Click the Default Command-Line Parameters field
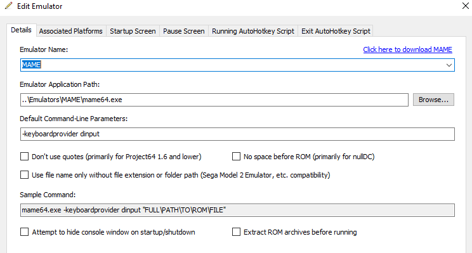Image resolution: width=472 pixels, height=253 pixels. click(237, 134)
